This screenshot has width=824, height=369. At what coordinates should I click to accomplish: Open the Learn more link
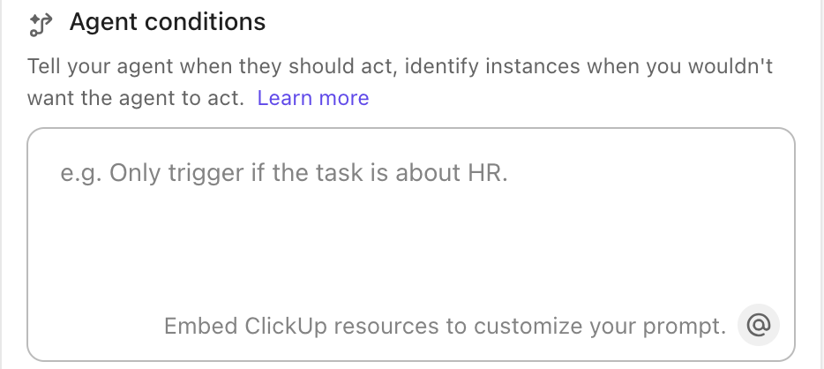pyautogui.click(x=313, y=98)
